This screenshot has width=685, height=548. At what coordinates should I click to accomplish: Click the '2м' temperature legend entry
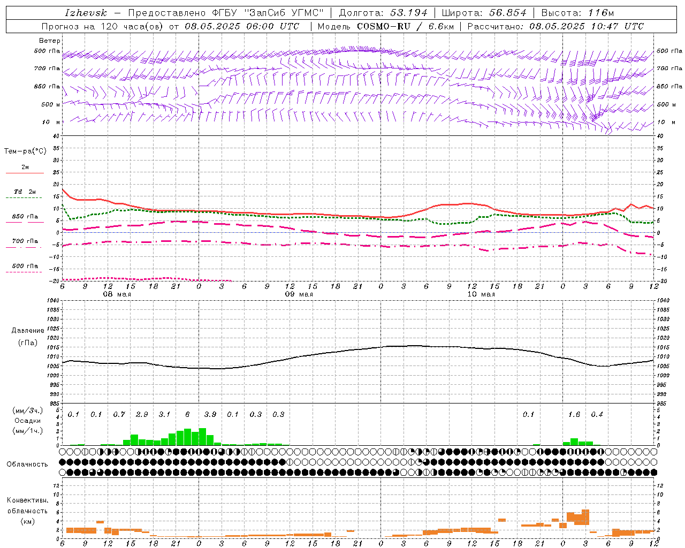tap(25, 168)
